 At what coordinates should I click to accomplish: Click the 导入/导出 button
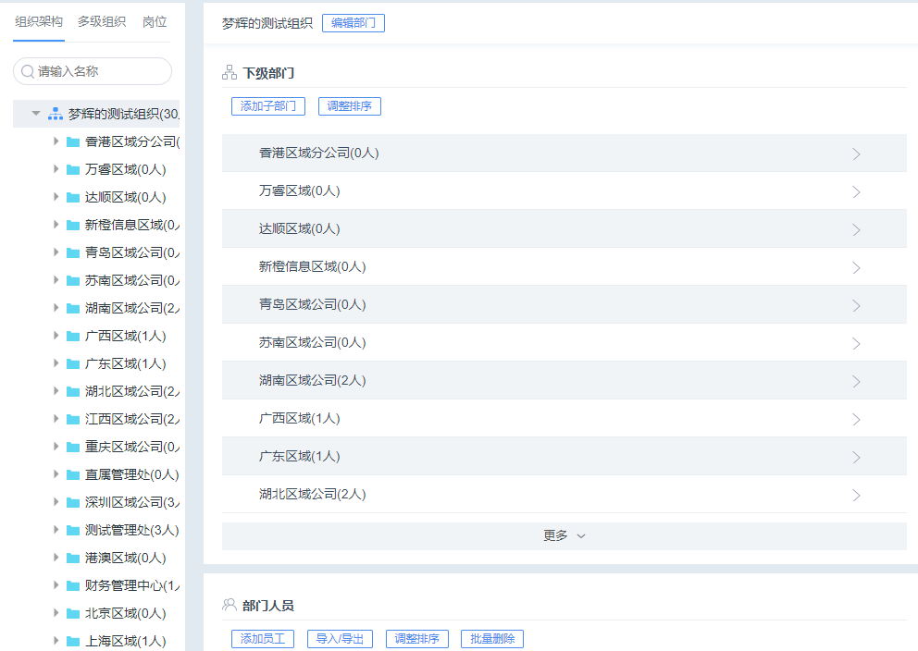tap(340, 639)
